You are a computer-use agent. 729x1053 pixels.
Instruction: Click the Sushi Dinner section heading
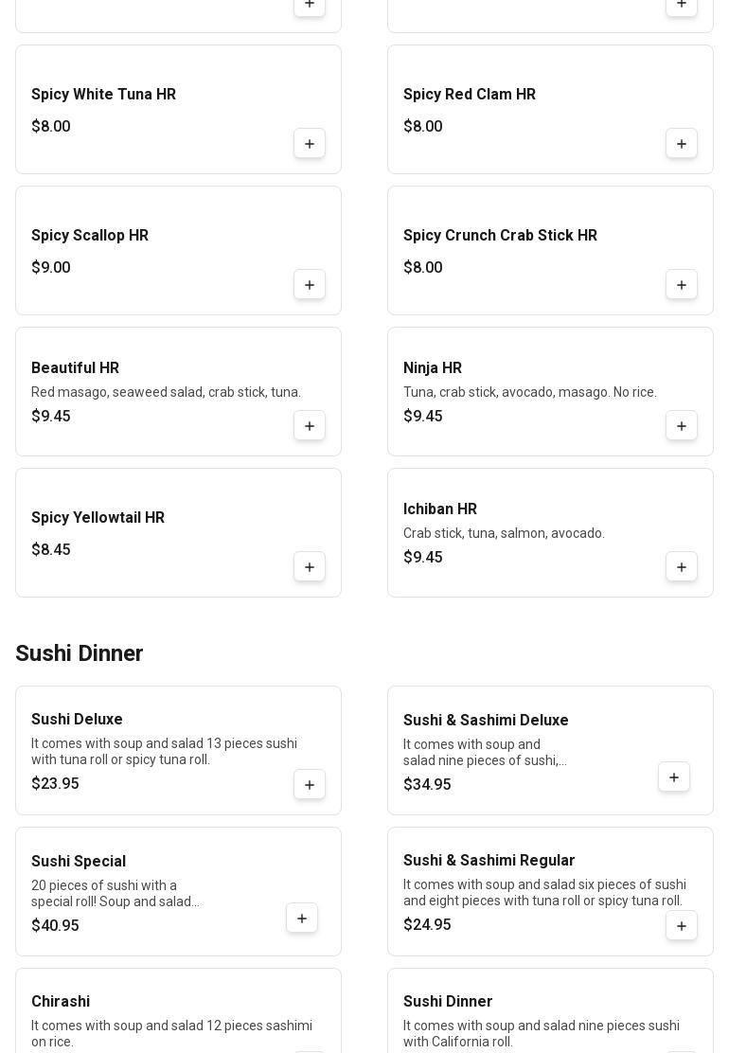click(x=80, y=652)
